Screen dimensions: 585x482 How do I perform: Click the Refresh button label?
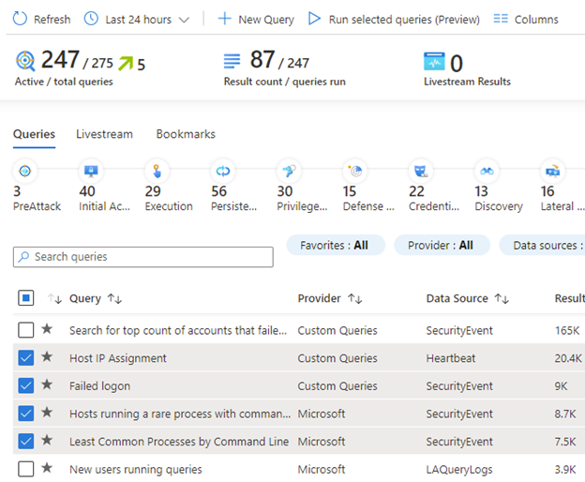pos(52,19)
